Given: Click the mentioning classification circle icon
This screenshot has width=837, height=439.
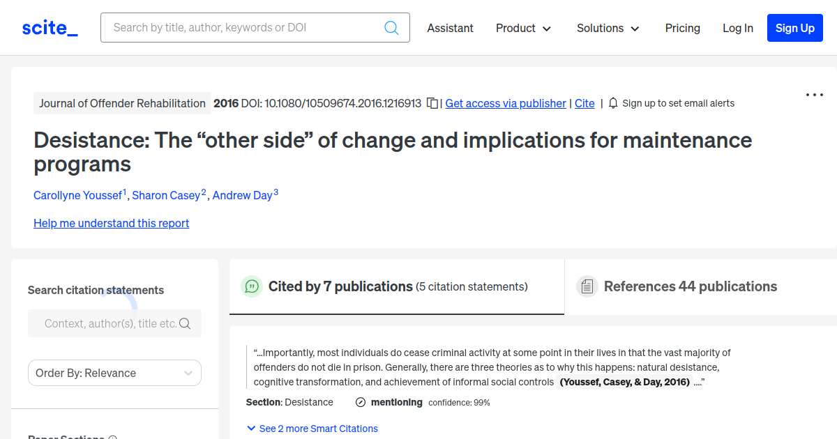Looking at the screenshot, I should pos(361,402).
